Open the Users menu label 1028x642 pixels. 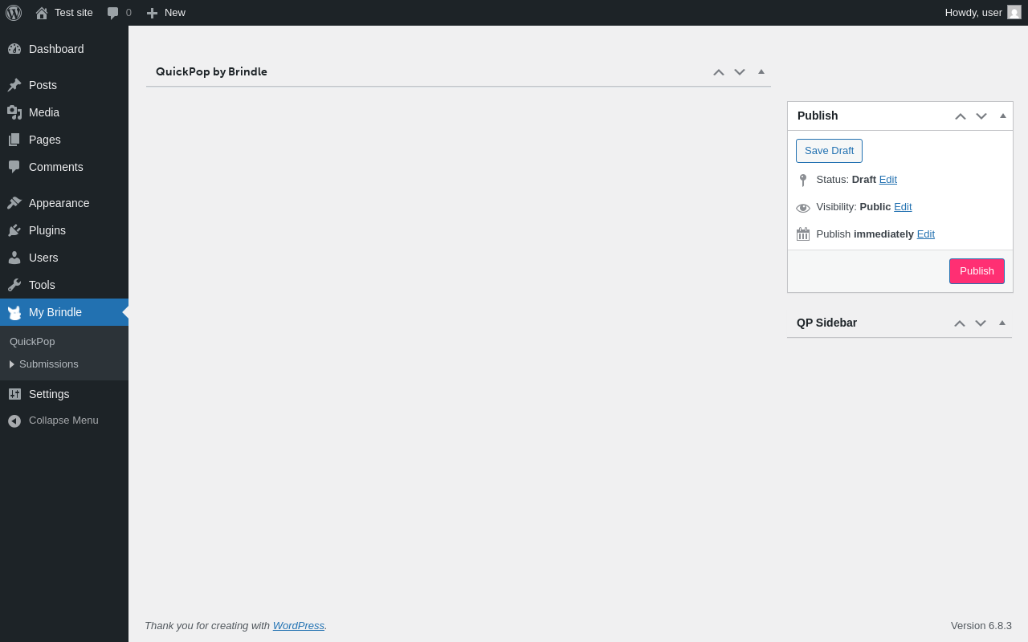pos(43,258)
